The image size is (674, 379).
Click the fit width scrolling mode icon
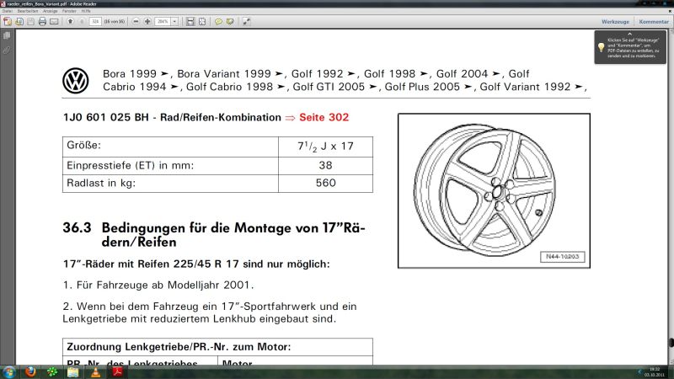190,21
